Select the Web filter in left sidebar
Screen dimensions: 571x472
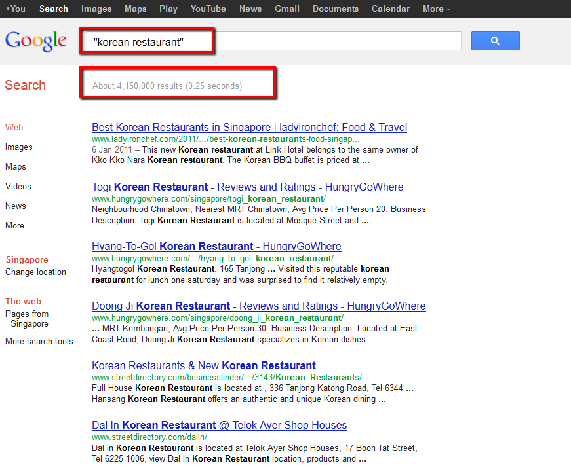14,127
